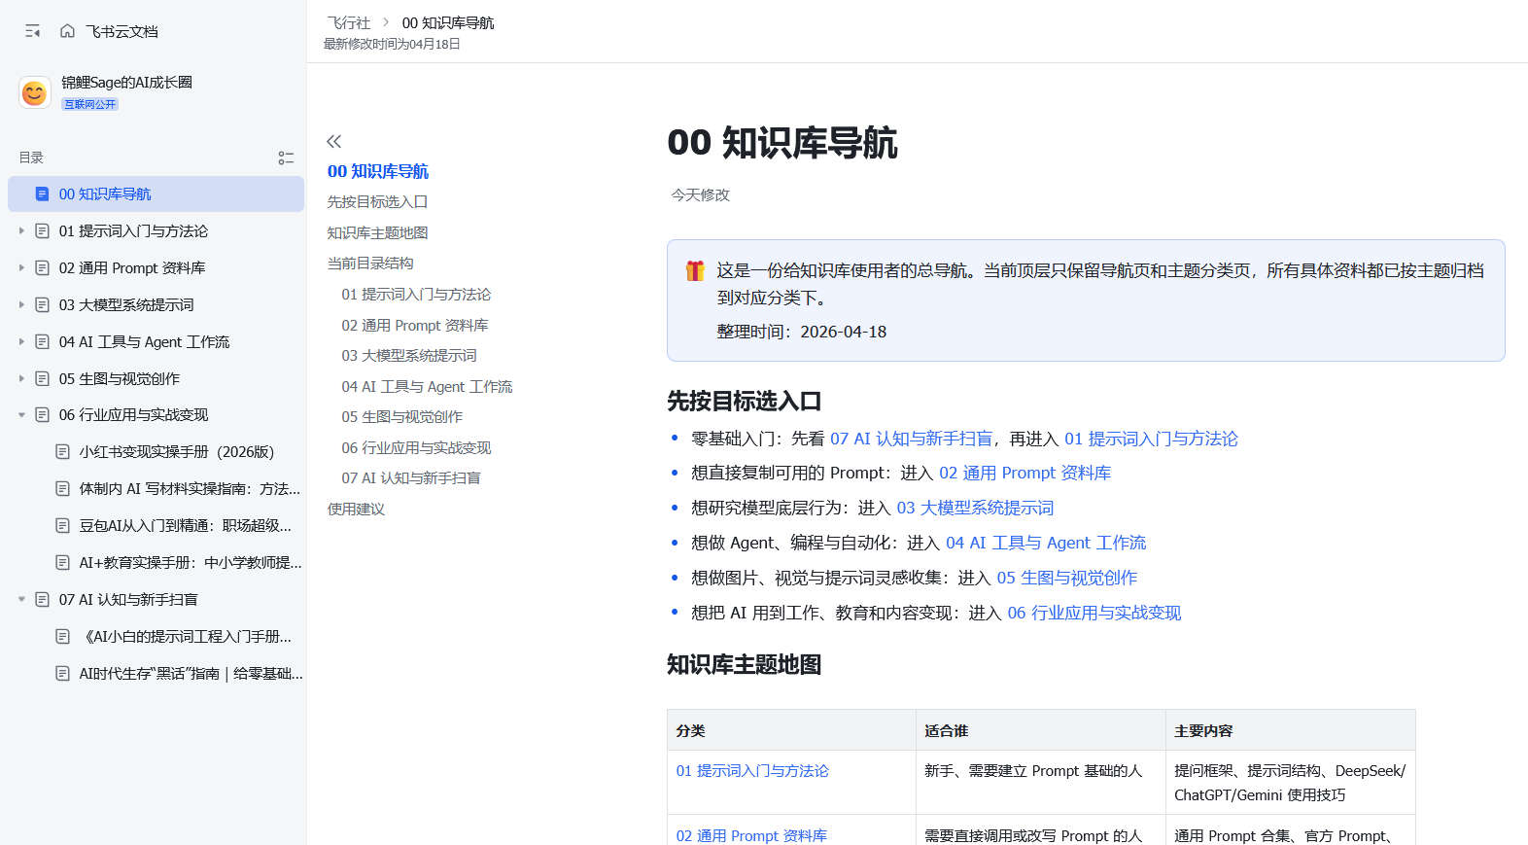This screenshot has width=1528, height=845.
Task: Click the 适合谁 table header cell
Action: point(1041,730)
